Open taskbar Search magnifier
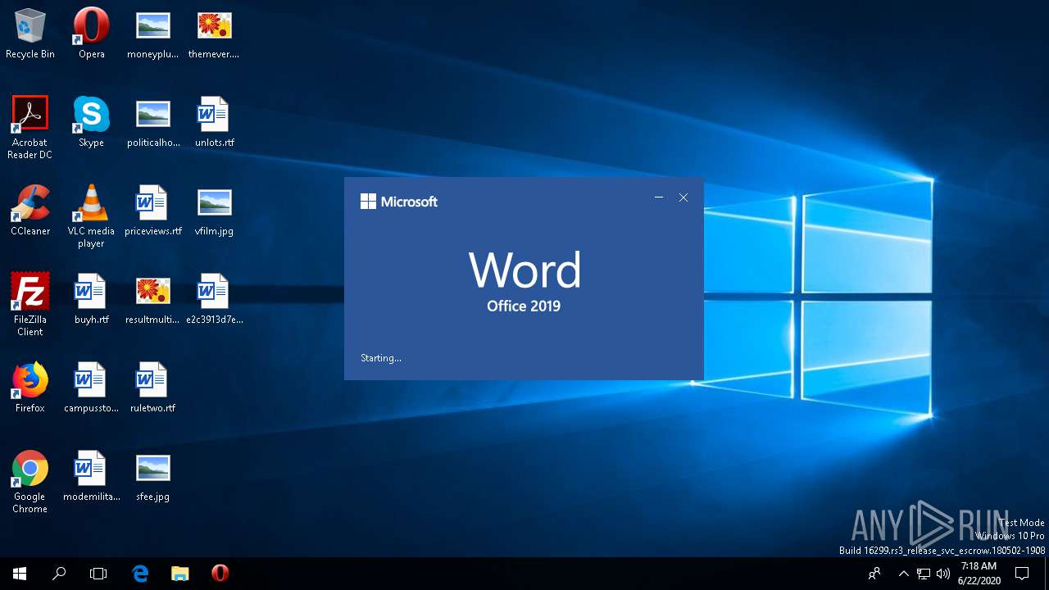Viewport: 1049px width, 590px height. 59,574
